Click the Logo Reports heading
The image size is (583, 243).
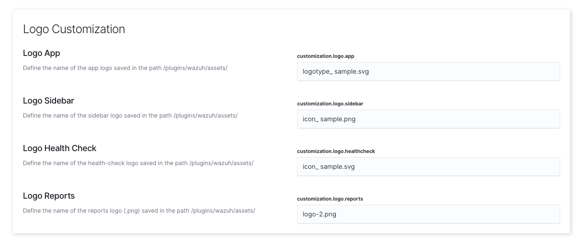(49, 196)
